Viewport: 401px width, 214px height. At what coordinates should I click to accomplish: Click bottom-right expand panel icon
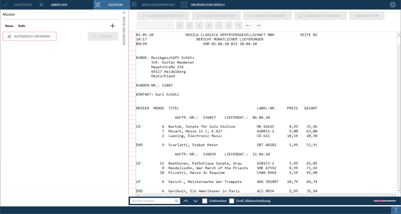tap(396, 210)
